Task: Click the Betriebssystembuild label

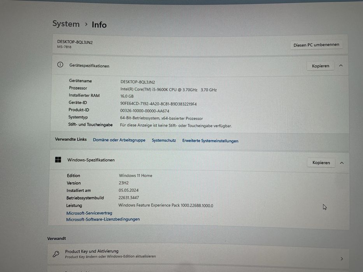Action: tap(85, 198)
